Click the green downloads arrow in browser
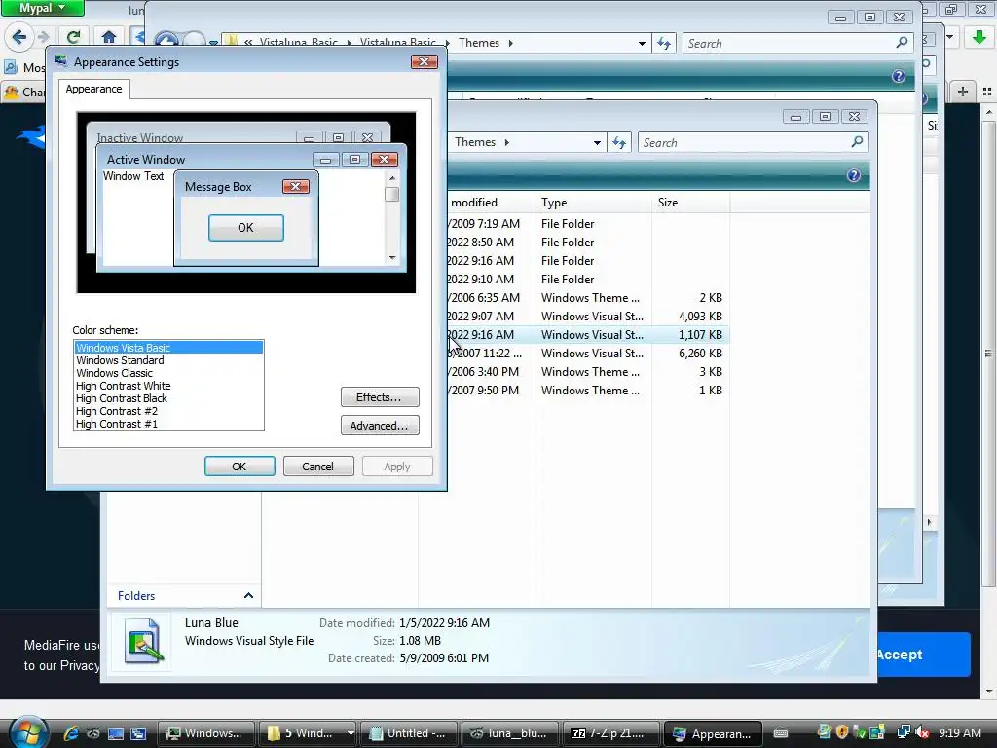Image resolution: width=997 pixels, height=748 pixels. (979, 37)
